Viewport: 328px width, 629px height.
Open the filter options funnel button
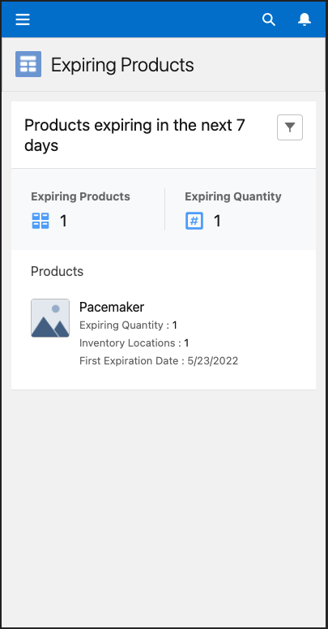290,127
